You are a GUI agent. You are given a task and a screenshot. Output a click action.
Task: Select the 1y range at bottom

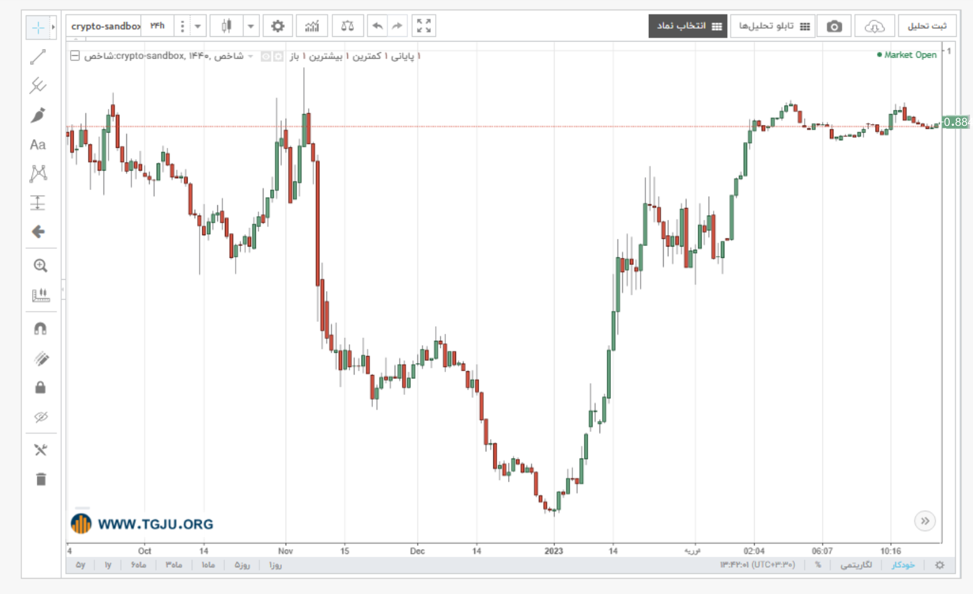108,565
